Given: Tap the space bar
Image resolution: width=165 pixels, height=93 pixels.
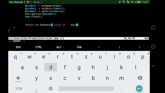Looking at the screenshot, I should (x=86, y=88).
